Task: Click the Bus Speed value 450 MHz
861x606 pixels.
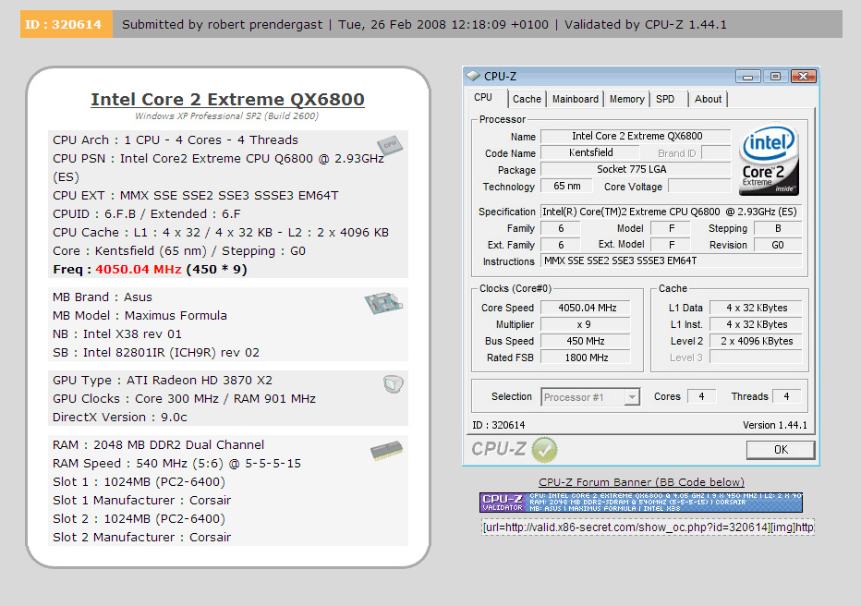Action: (586, 341)
